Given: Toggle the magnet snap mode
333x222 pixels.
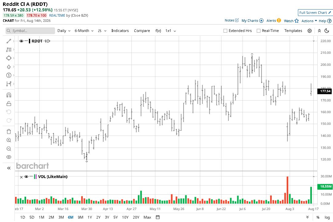Looking at the screenshot, I should pyautogui.click(x=9, y=95).
